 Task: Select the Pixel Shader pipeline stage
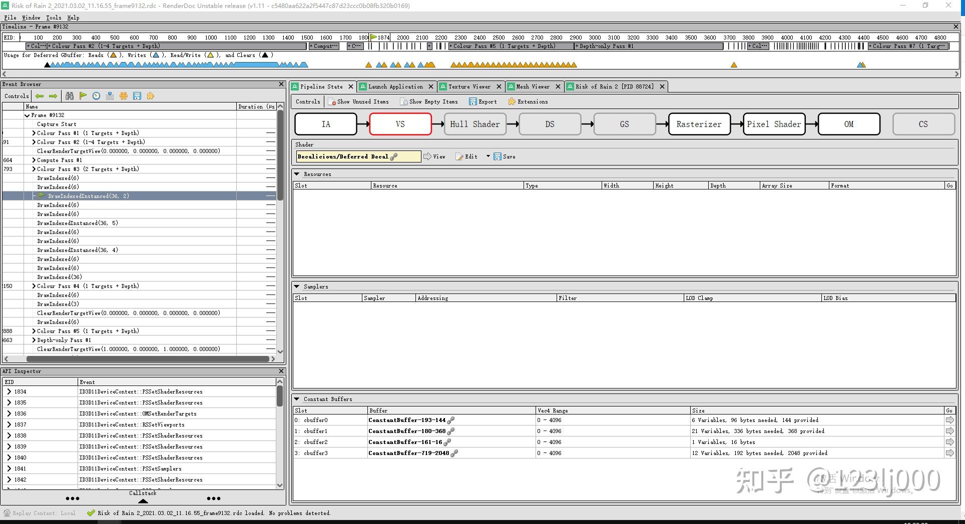774,124
